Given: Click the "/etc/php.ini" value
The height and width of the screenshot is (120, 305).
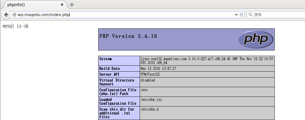Looking at the screenshot, I should [x=151, y=100].
